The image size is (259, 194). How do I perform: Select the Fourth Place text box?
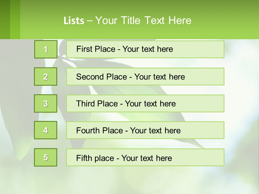point(145,130)
